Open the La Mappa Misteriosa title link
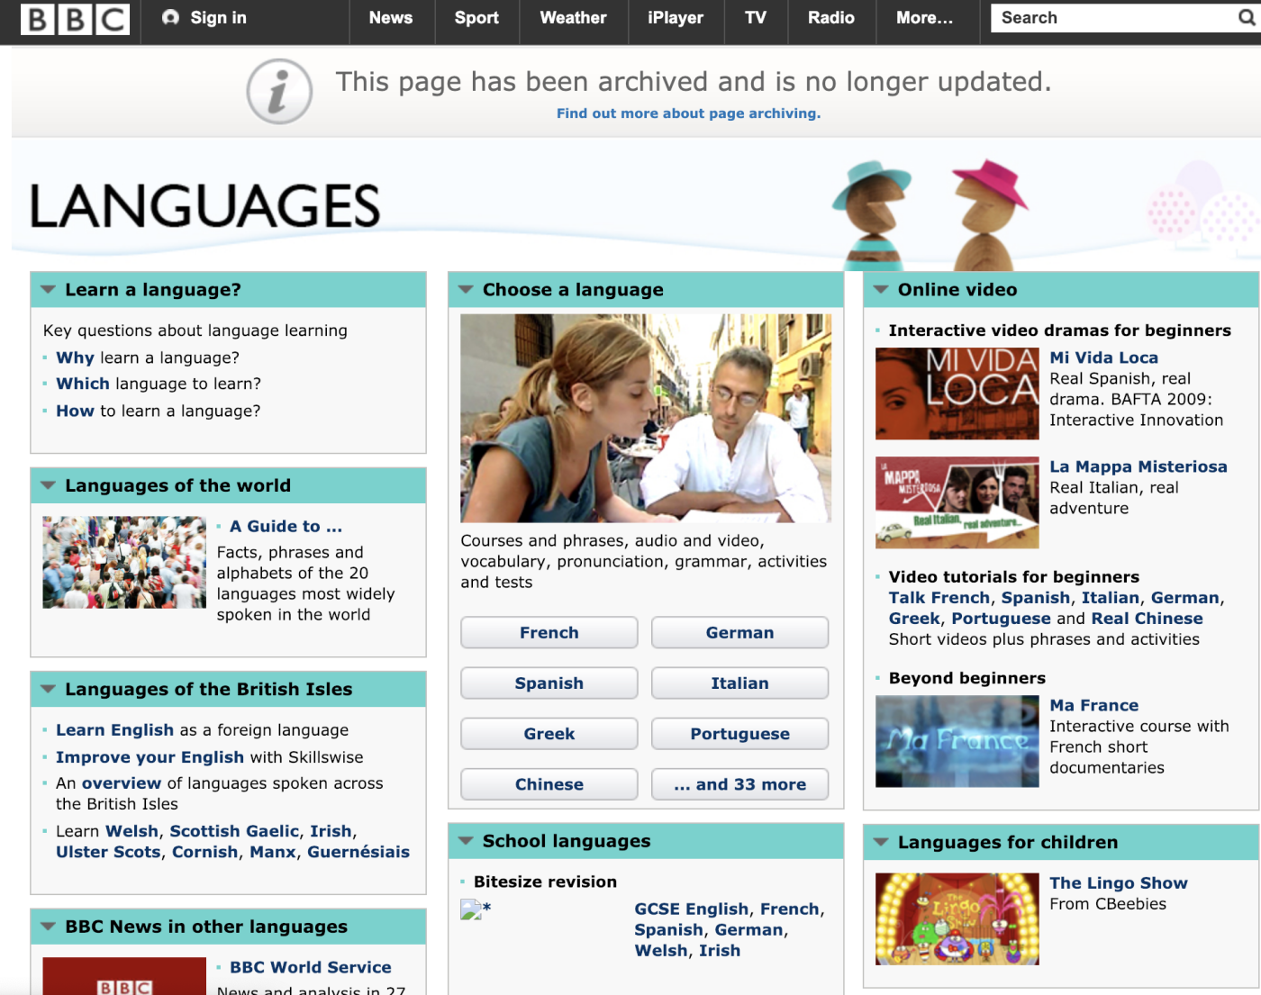 (x=1139, y=466)
